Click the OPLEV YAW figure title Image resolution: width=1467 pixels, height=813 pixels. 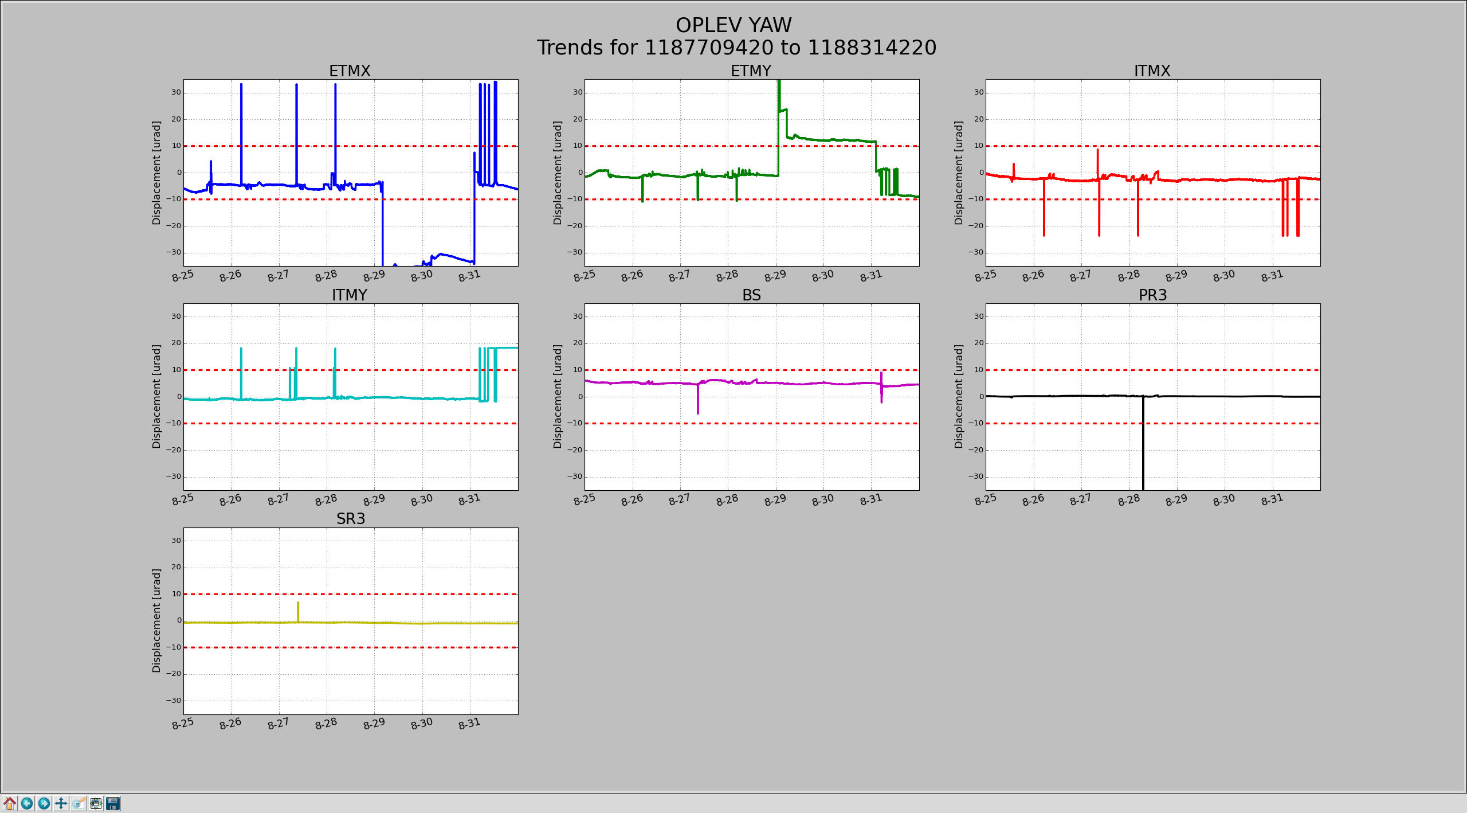coord(733,25)
